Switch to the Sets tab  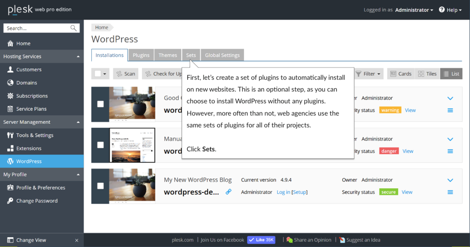pos(191,55)
